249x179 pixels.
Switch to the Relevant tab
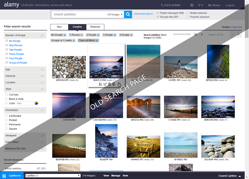95,27
